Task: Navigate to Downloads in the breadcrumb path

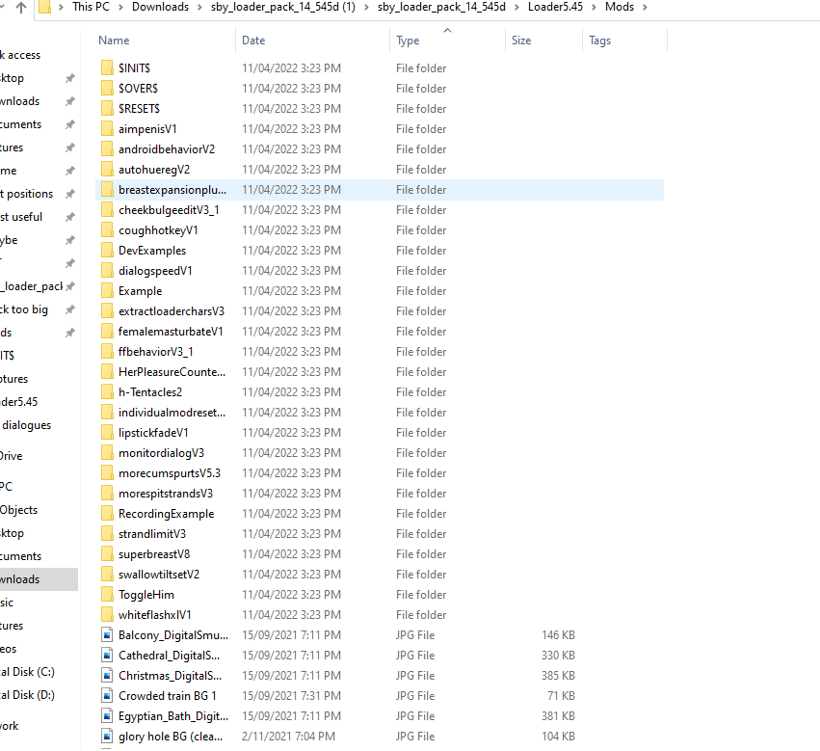Action: 160,8
